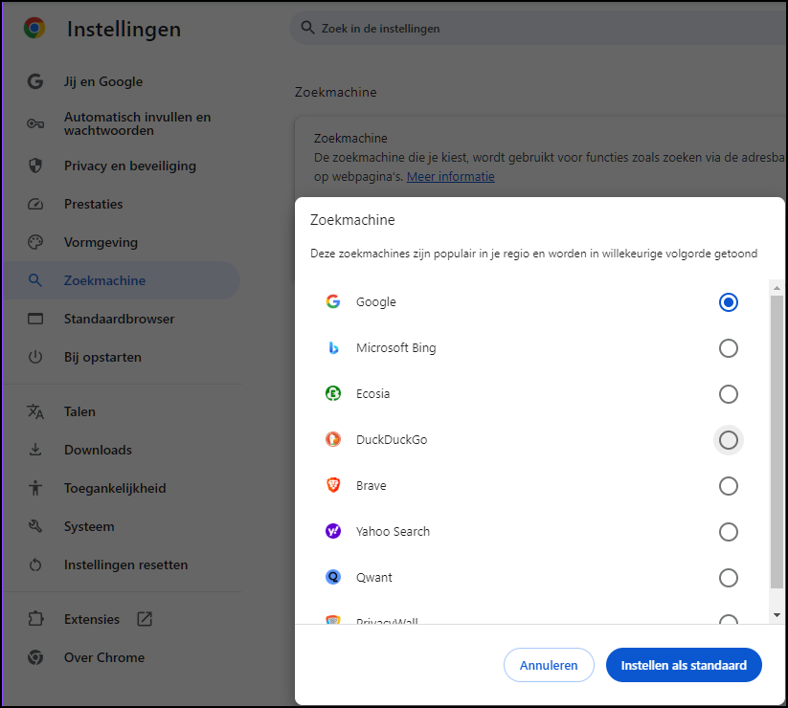Click the Chrome logo beside Instellingen

point(34,28)
